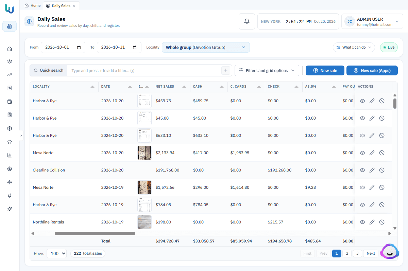Viewport: 408px width, 271px height.
Task: View the Harbor & Rye $45.00 sale
Action: click(362, 118)
